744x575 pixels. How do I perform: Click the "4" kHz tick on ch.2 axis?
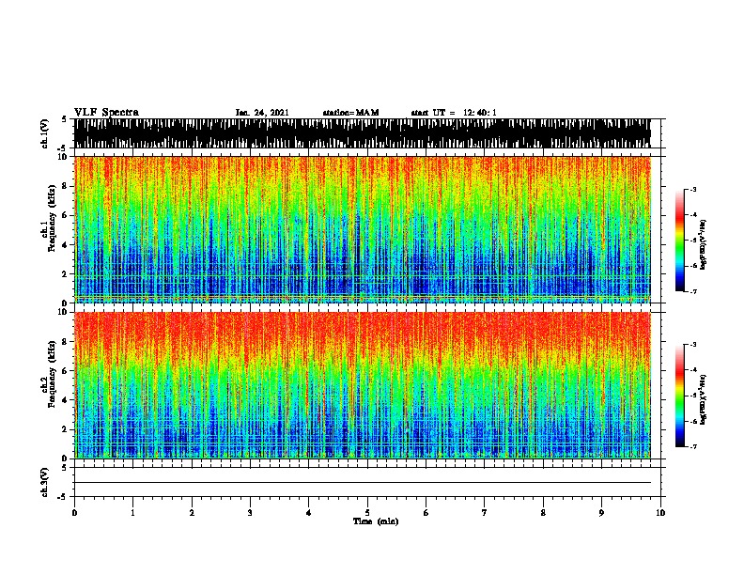click(x=66, y=400)
